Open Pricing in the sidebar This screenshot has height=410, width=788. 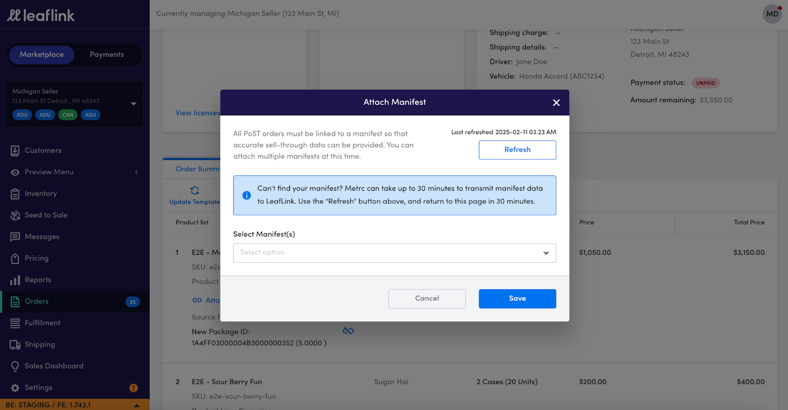coord(37,258)
